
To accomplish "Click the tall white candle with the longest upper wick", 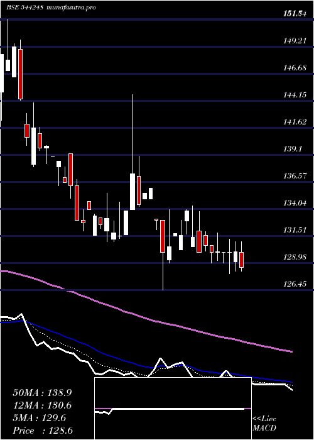I will coord(132,192).
